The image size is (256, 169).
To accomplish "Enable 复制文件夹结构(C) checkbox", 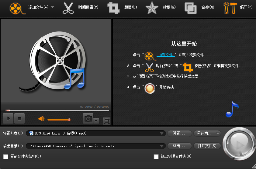I will (x=6, y=157).
